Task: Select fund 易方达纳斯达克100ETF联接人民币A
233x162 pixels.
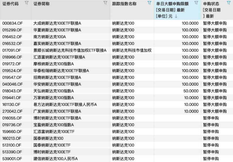Action: (65, 104)
